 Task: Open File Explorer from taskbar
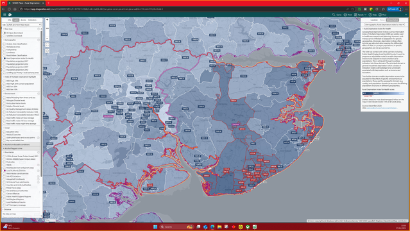tap(219, 227)
